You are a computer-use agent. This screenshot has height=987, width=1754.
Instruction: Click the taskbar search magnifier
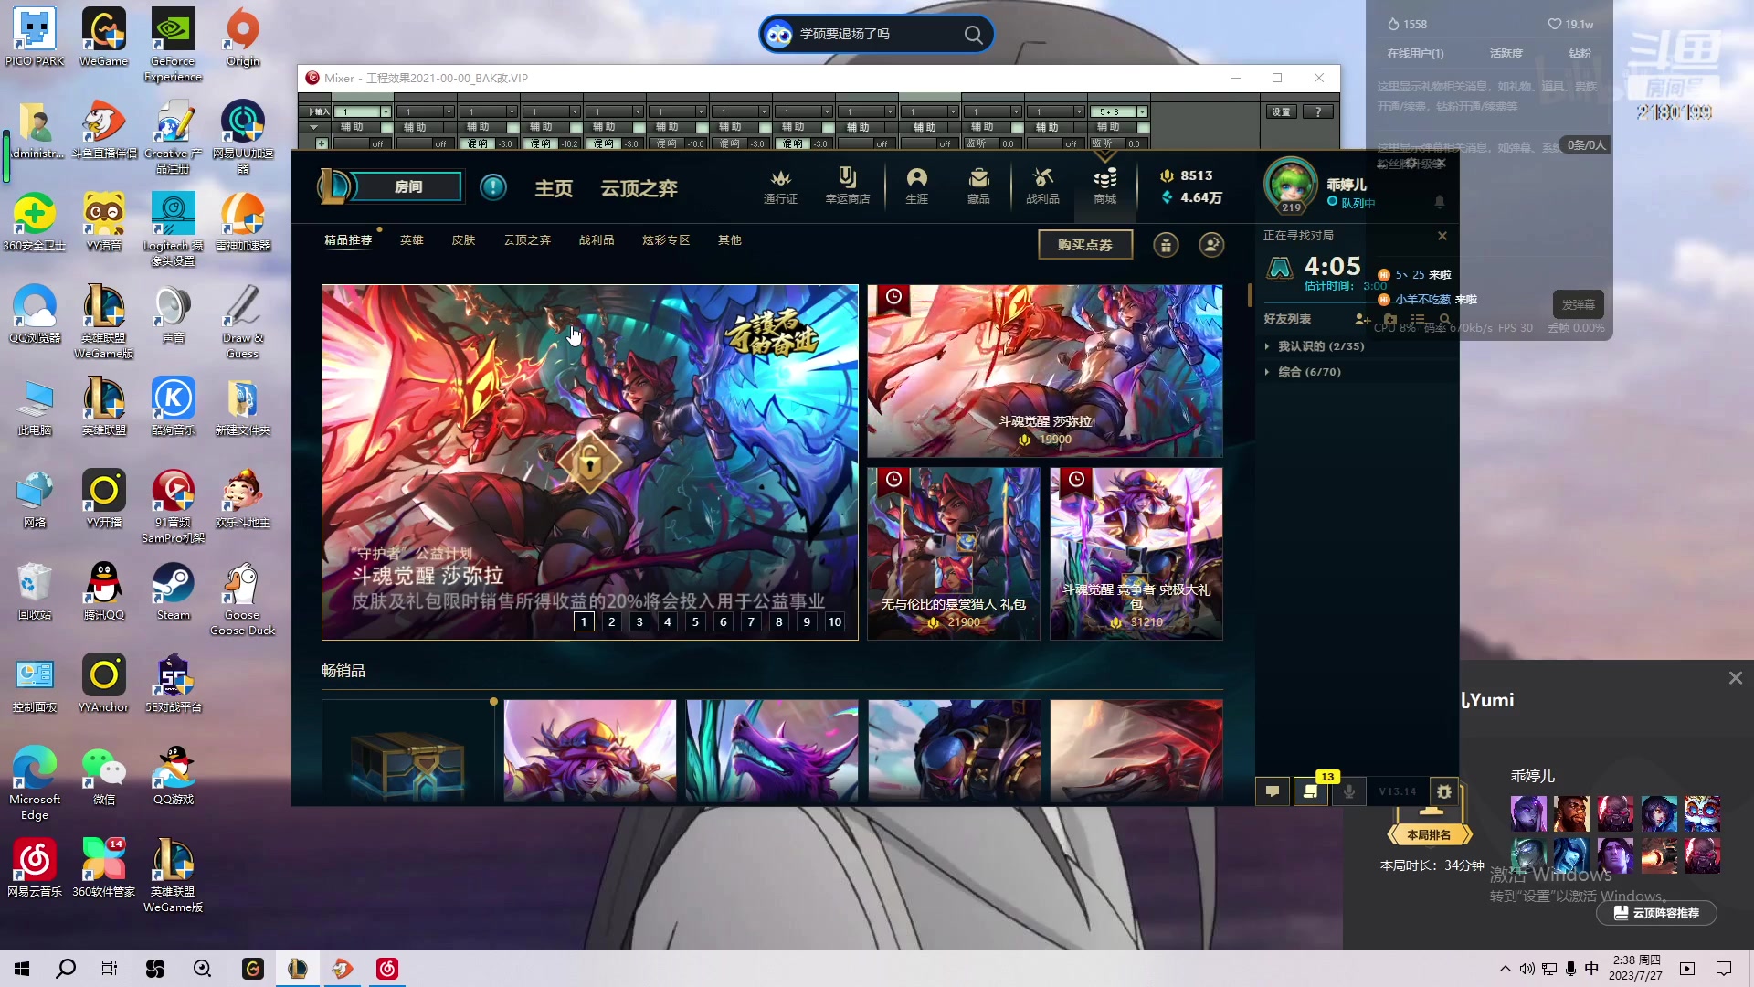coord(66,969)
